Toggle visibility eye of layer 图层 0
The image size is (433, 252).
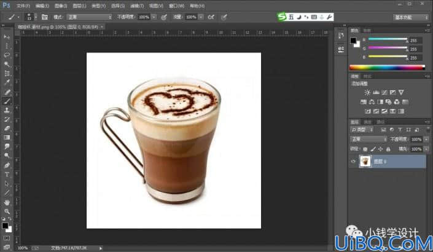point(353,162)
